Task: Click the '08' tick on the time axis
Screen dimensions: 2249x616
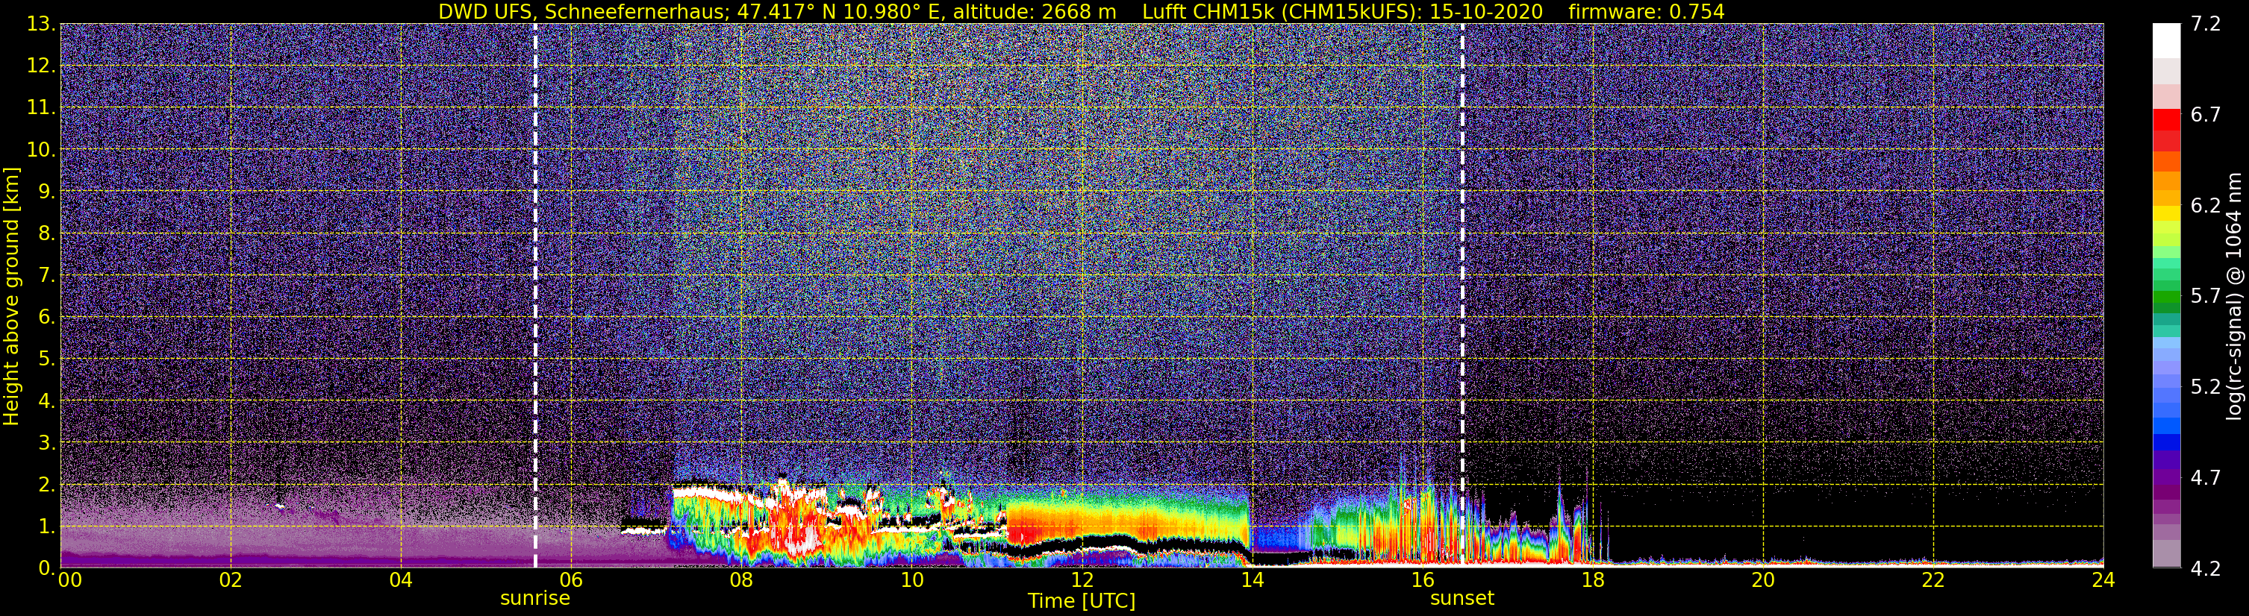Action: tap(741, 580)
